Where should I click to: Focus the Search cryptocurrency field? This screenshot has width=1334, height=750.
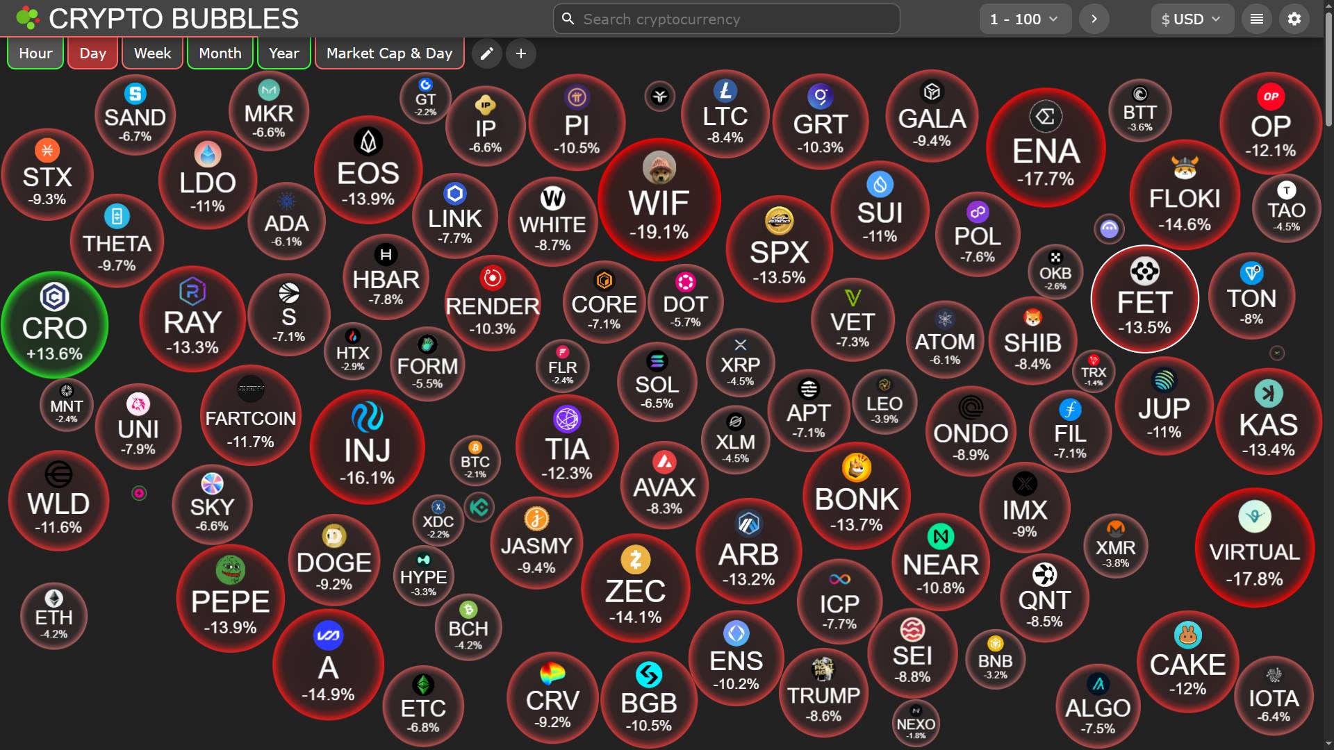727,19
